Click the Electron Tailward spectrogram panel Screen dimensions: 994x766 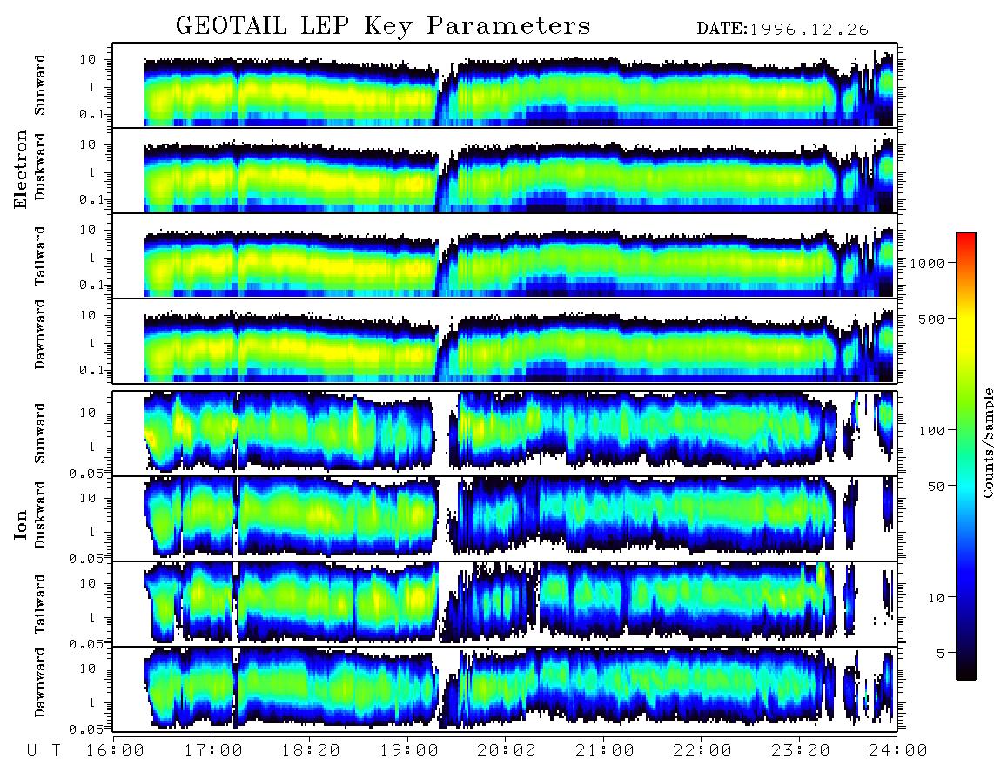[x=505, y=256]
